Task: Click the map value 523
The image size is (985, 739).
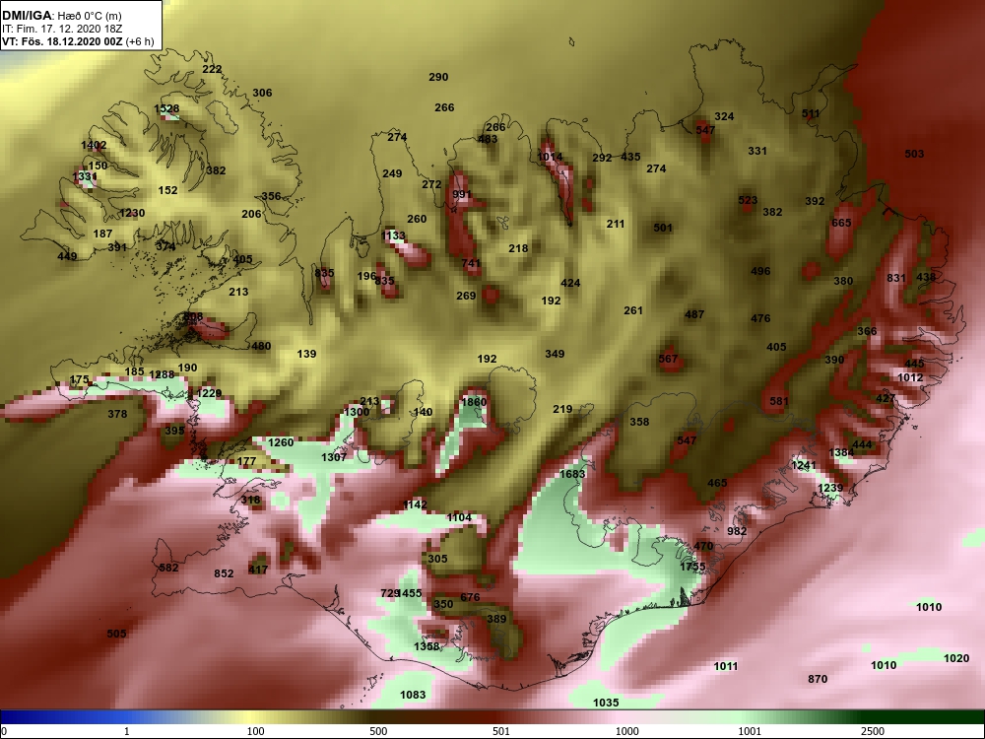Action: (x=748, y=200)
